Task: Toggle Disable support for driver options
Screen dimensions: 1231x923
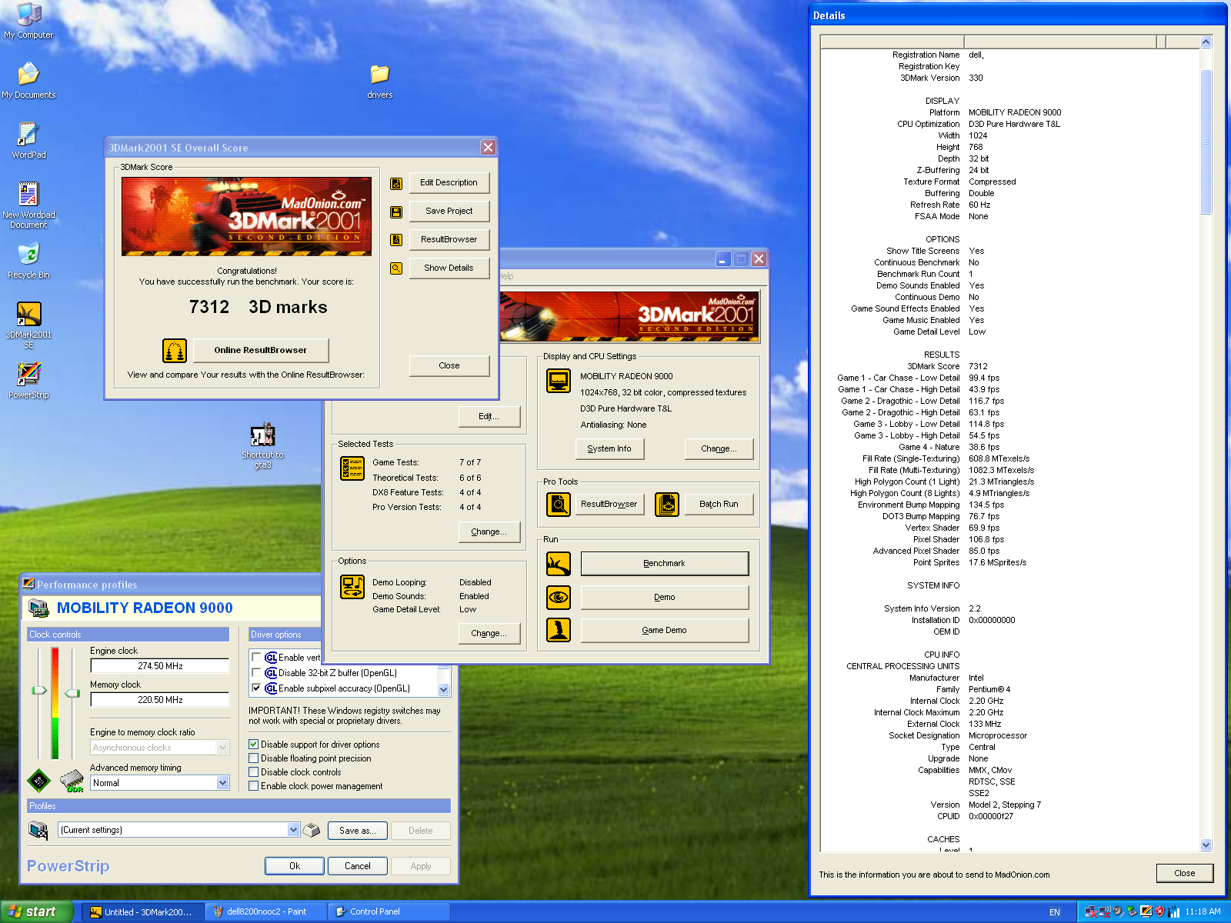Action: click(x=253, y=745)
